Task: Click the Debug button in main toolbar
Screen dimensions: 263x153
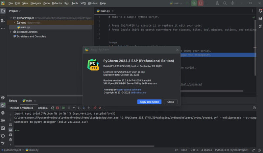Action: [194, 3]
